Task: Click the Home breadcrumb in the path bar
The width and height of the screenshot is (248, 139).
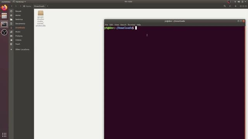Action: point(27,6)
